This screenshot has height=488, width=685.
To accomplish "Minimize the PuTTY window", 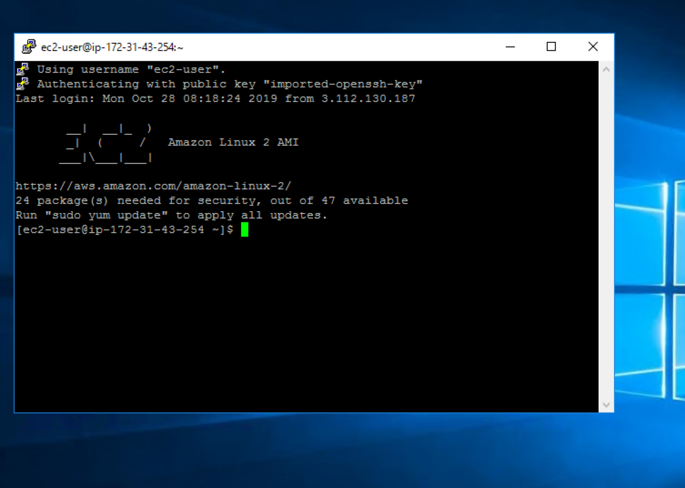I will coord(510,46).
